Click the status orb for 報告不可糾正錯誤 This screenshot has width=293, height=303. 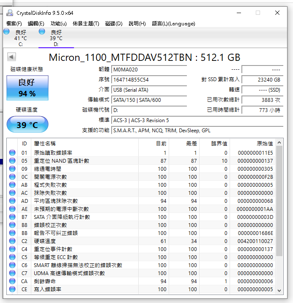12,233
